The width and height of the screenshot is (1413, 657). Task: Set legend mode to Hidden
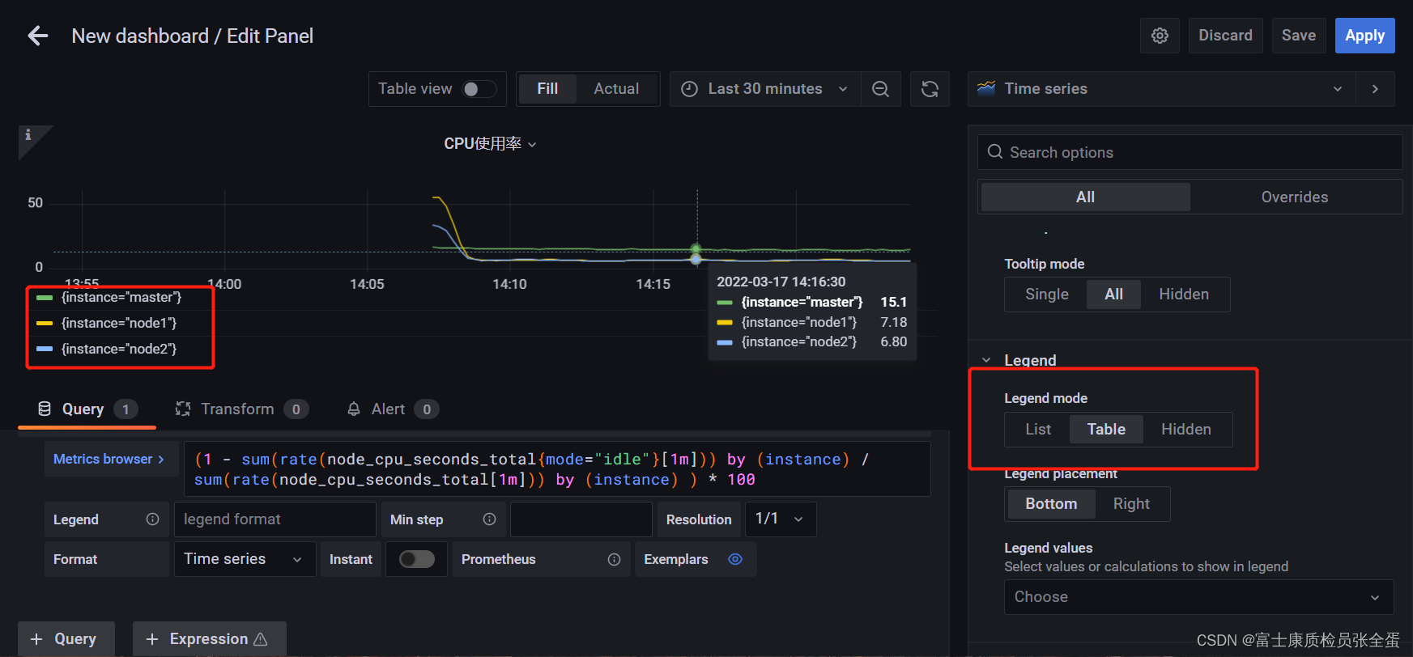coord(1185,430)
